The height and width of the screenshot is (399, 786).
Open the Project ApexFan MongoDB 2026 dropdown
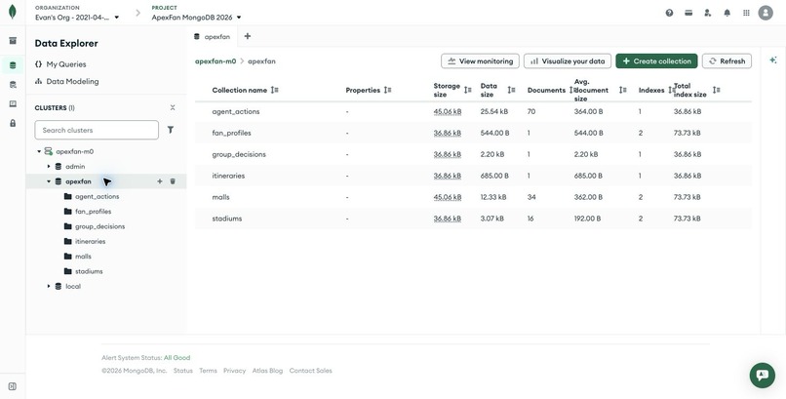pyautogui.click(x=197, y=17)
